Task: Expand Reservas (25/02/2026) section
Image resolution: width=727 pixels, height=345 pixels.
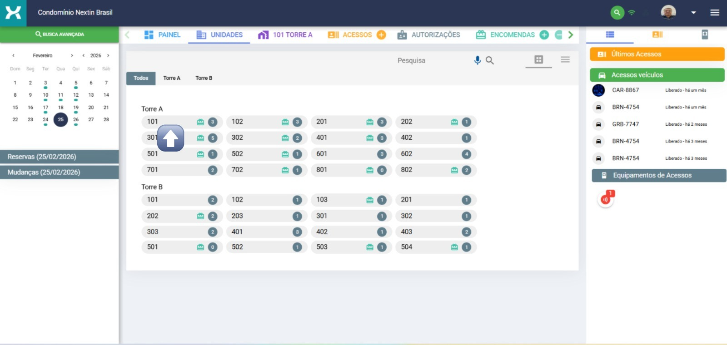Action: click(x=59, y=157)
